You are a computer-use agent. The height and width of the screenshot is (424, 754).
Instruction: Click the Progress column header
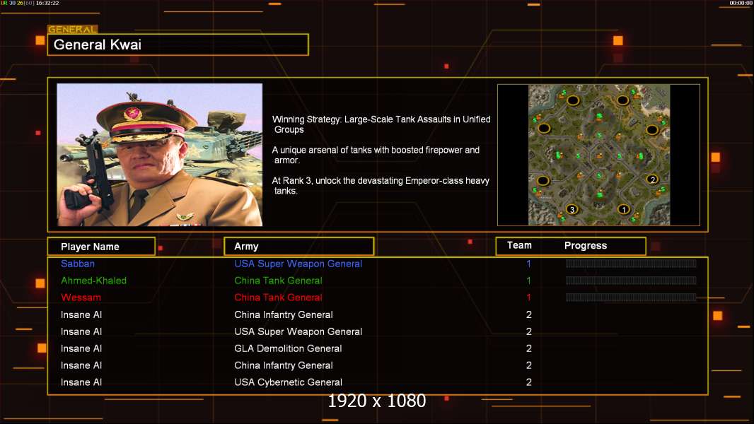pyautogui.click(x=586, y=245)
